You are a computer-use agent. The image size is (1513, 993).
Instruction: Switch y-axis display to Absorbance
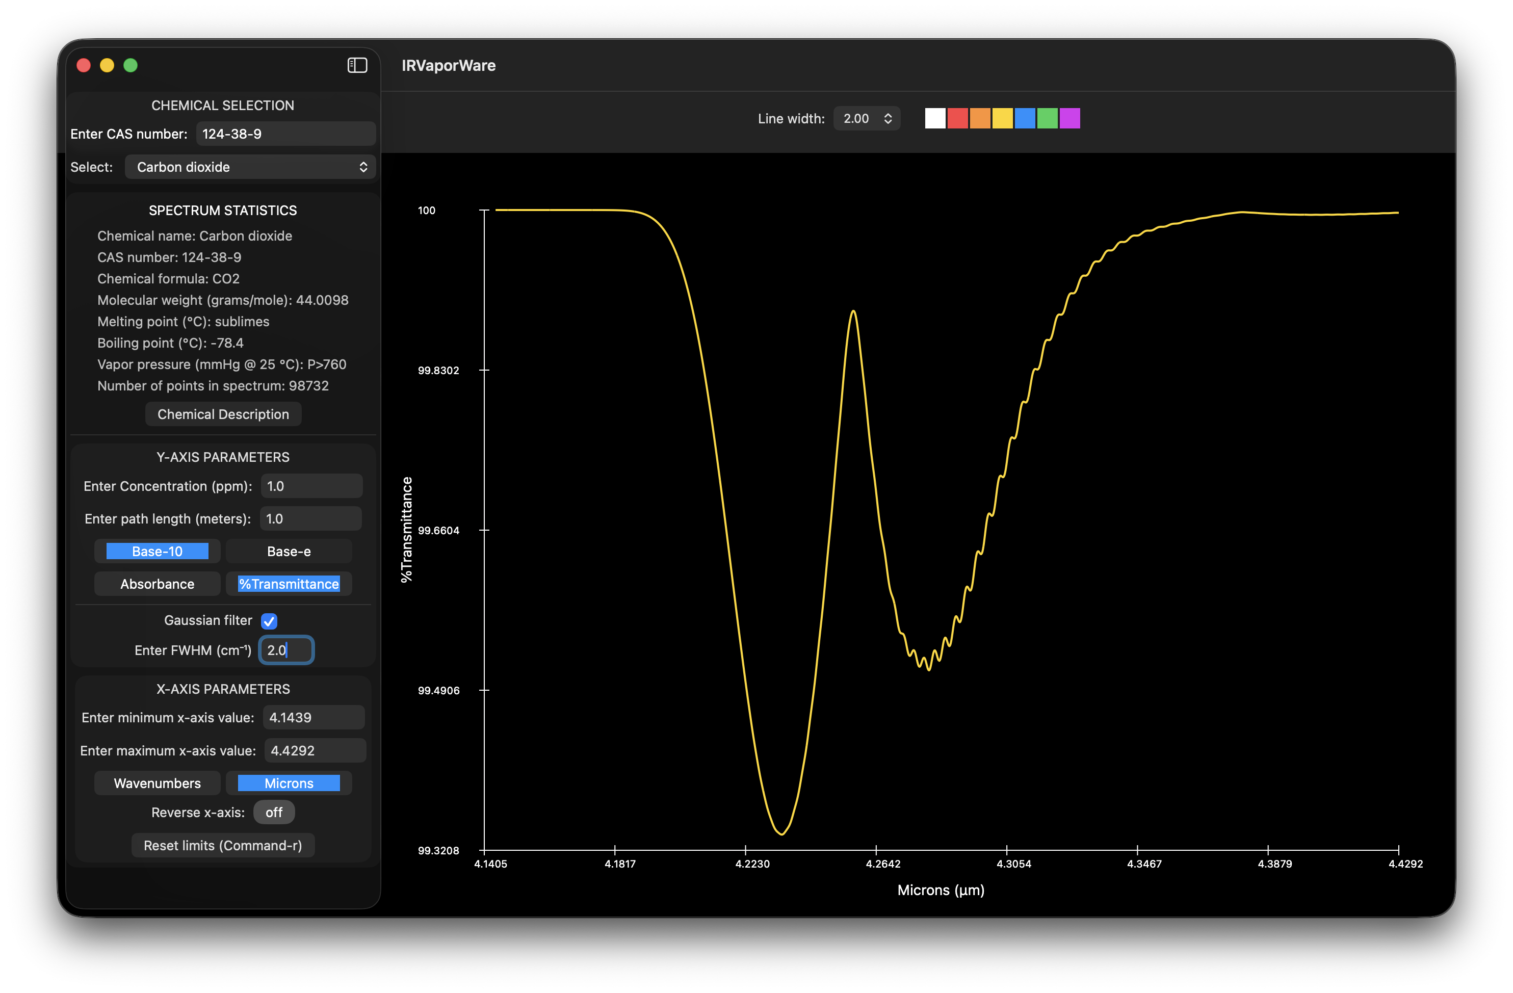pos(157,584)
